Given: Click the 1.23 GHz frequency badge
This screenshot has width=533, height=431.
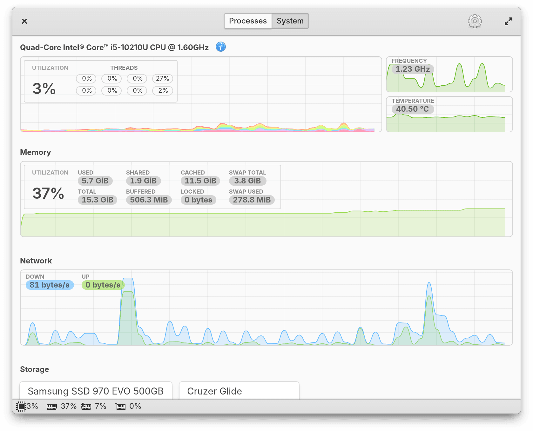Looking at the screenshot, I should [412, 69].
